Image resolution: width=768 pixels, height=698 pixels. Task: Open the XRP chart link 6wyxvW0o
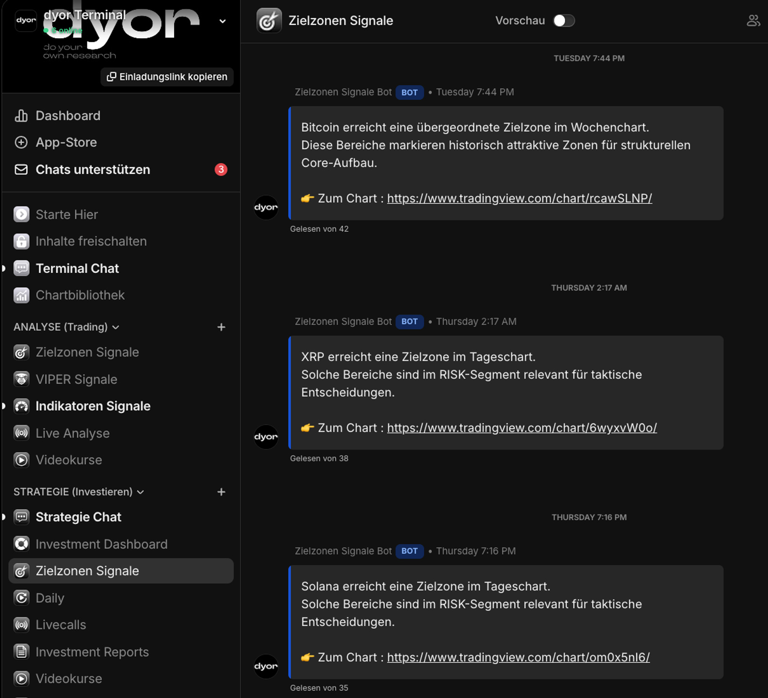(x=522, y=428)
